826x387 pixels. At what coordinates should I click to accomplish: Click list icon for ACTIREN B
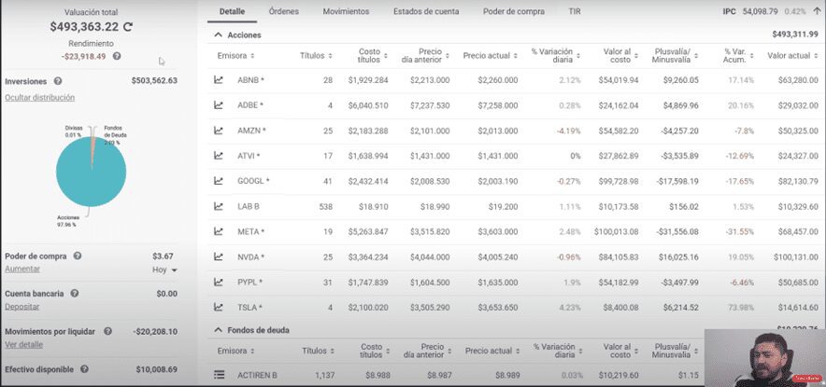pyautogui.click(x=219, y=375)
